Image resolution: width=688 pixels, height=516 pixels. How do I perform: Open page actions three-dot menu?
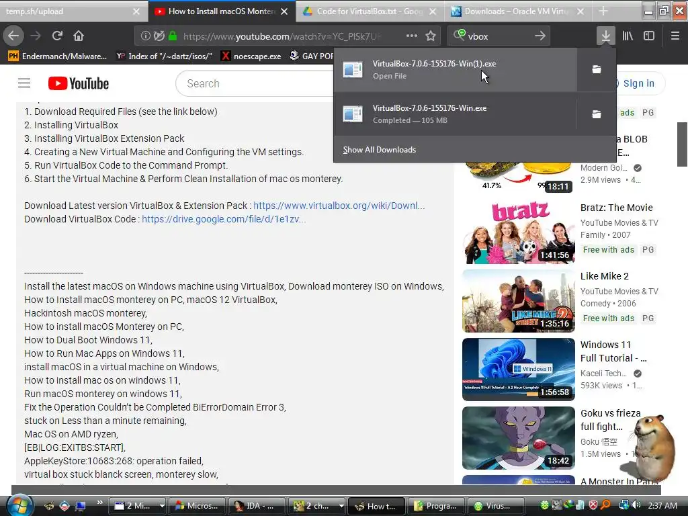[412, 36]
